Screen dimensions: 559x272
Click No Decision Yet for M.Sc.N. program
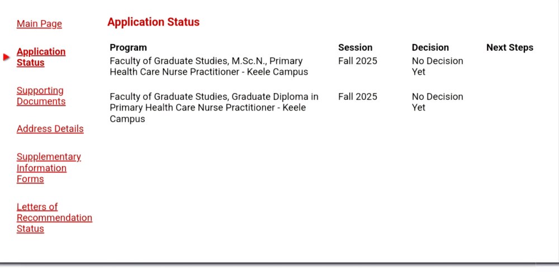tap(438, 66)
